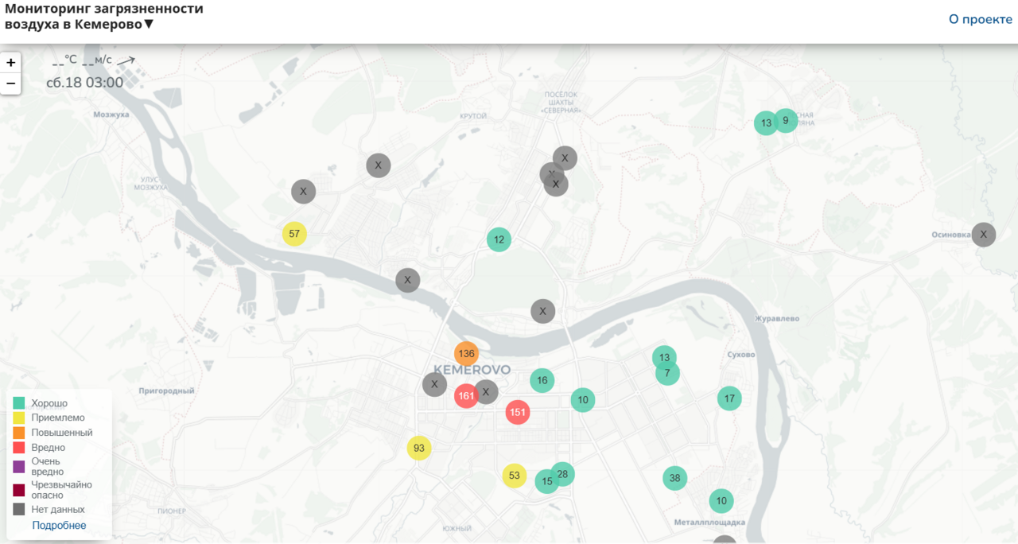Open the "О проекте" link
This screenshot has height=544, width=1018.
click(x=980, y=19)
